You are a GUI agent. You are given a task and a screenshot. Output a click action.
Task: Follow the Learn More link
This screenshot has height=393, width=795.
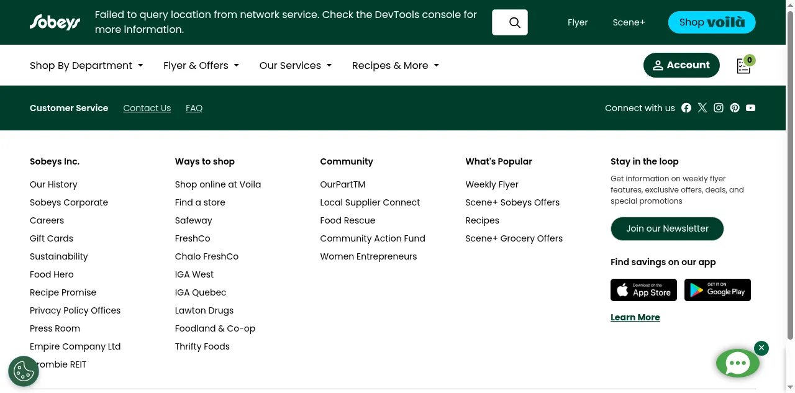click(635, 317)
